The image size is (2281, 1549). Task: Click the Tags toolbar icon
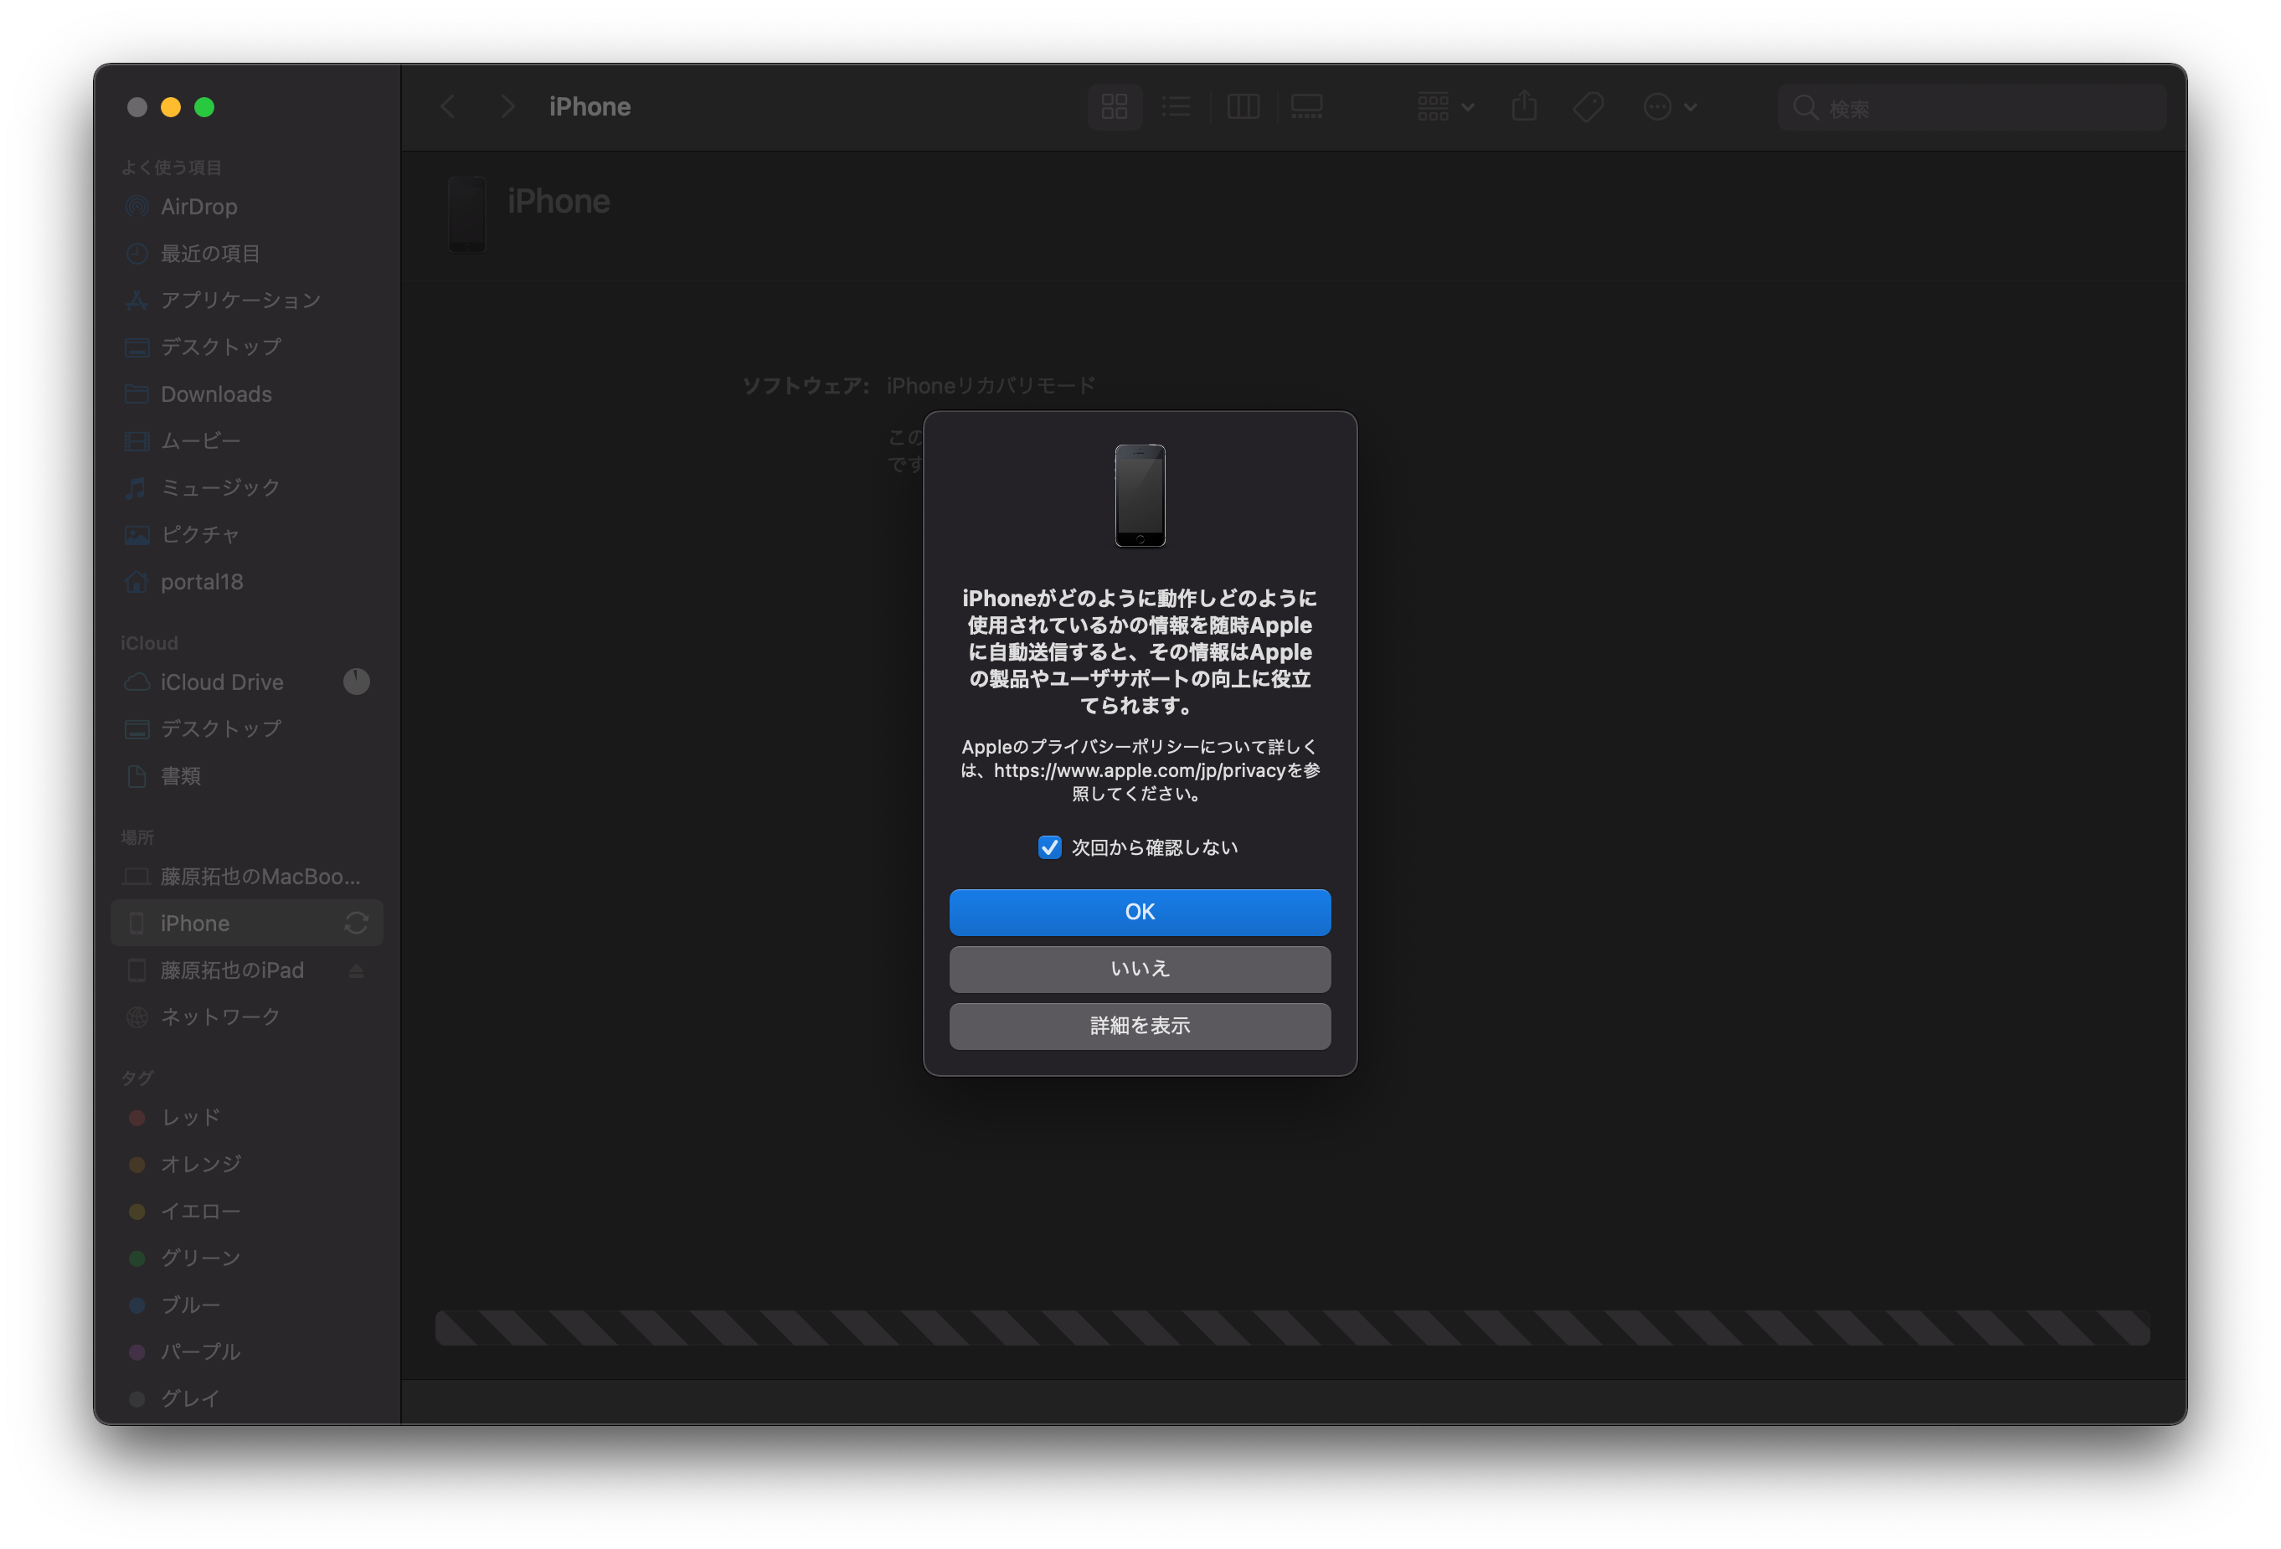click(1588, 107)
